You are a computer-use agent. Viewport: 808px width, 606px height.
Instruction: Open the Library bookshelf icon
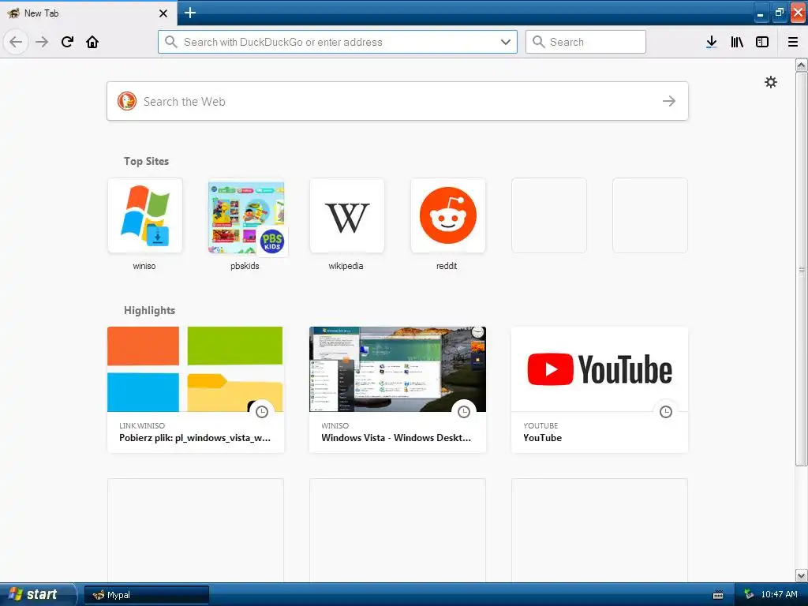pyautogui.click(x=737, y=42)
